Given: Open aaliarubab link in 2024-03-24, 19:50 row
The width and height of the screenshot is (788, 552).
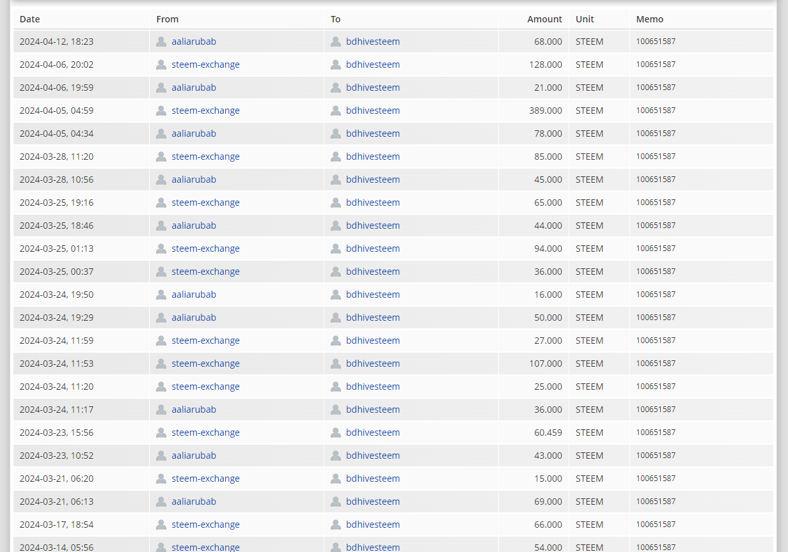Looking at the screenshot, I should tap(194, 295).
